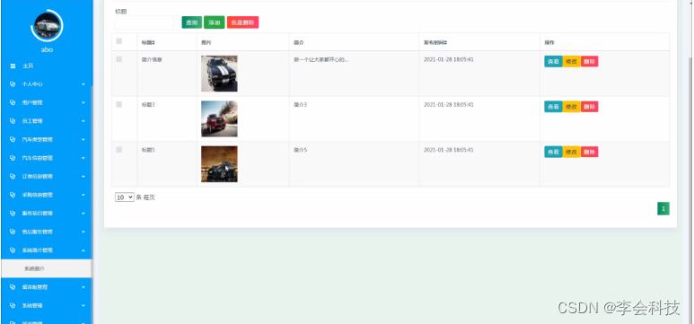Screen dimensions: 694x324
Task: Click 查看 for the 标题5 row
Action: (x=553, y=152)
